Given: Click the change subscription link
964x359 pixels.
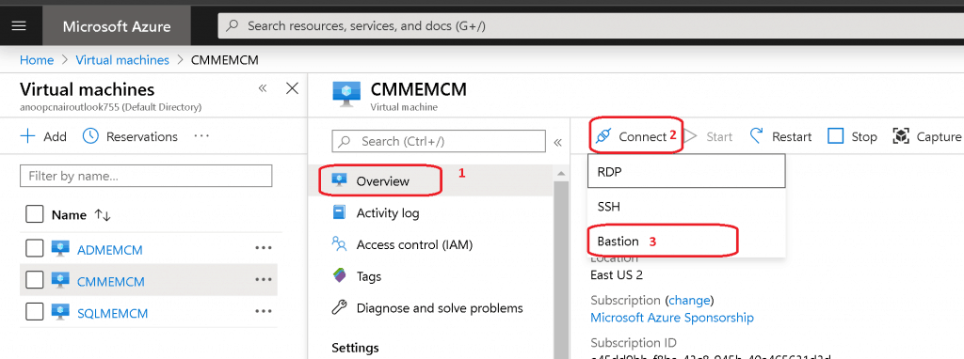Looking at the screenshot, I should coord(689,301).
